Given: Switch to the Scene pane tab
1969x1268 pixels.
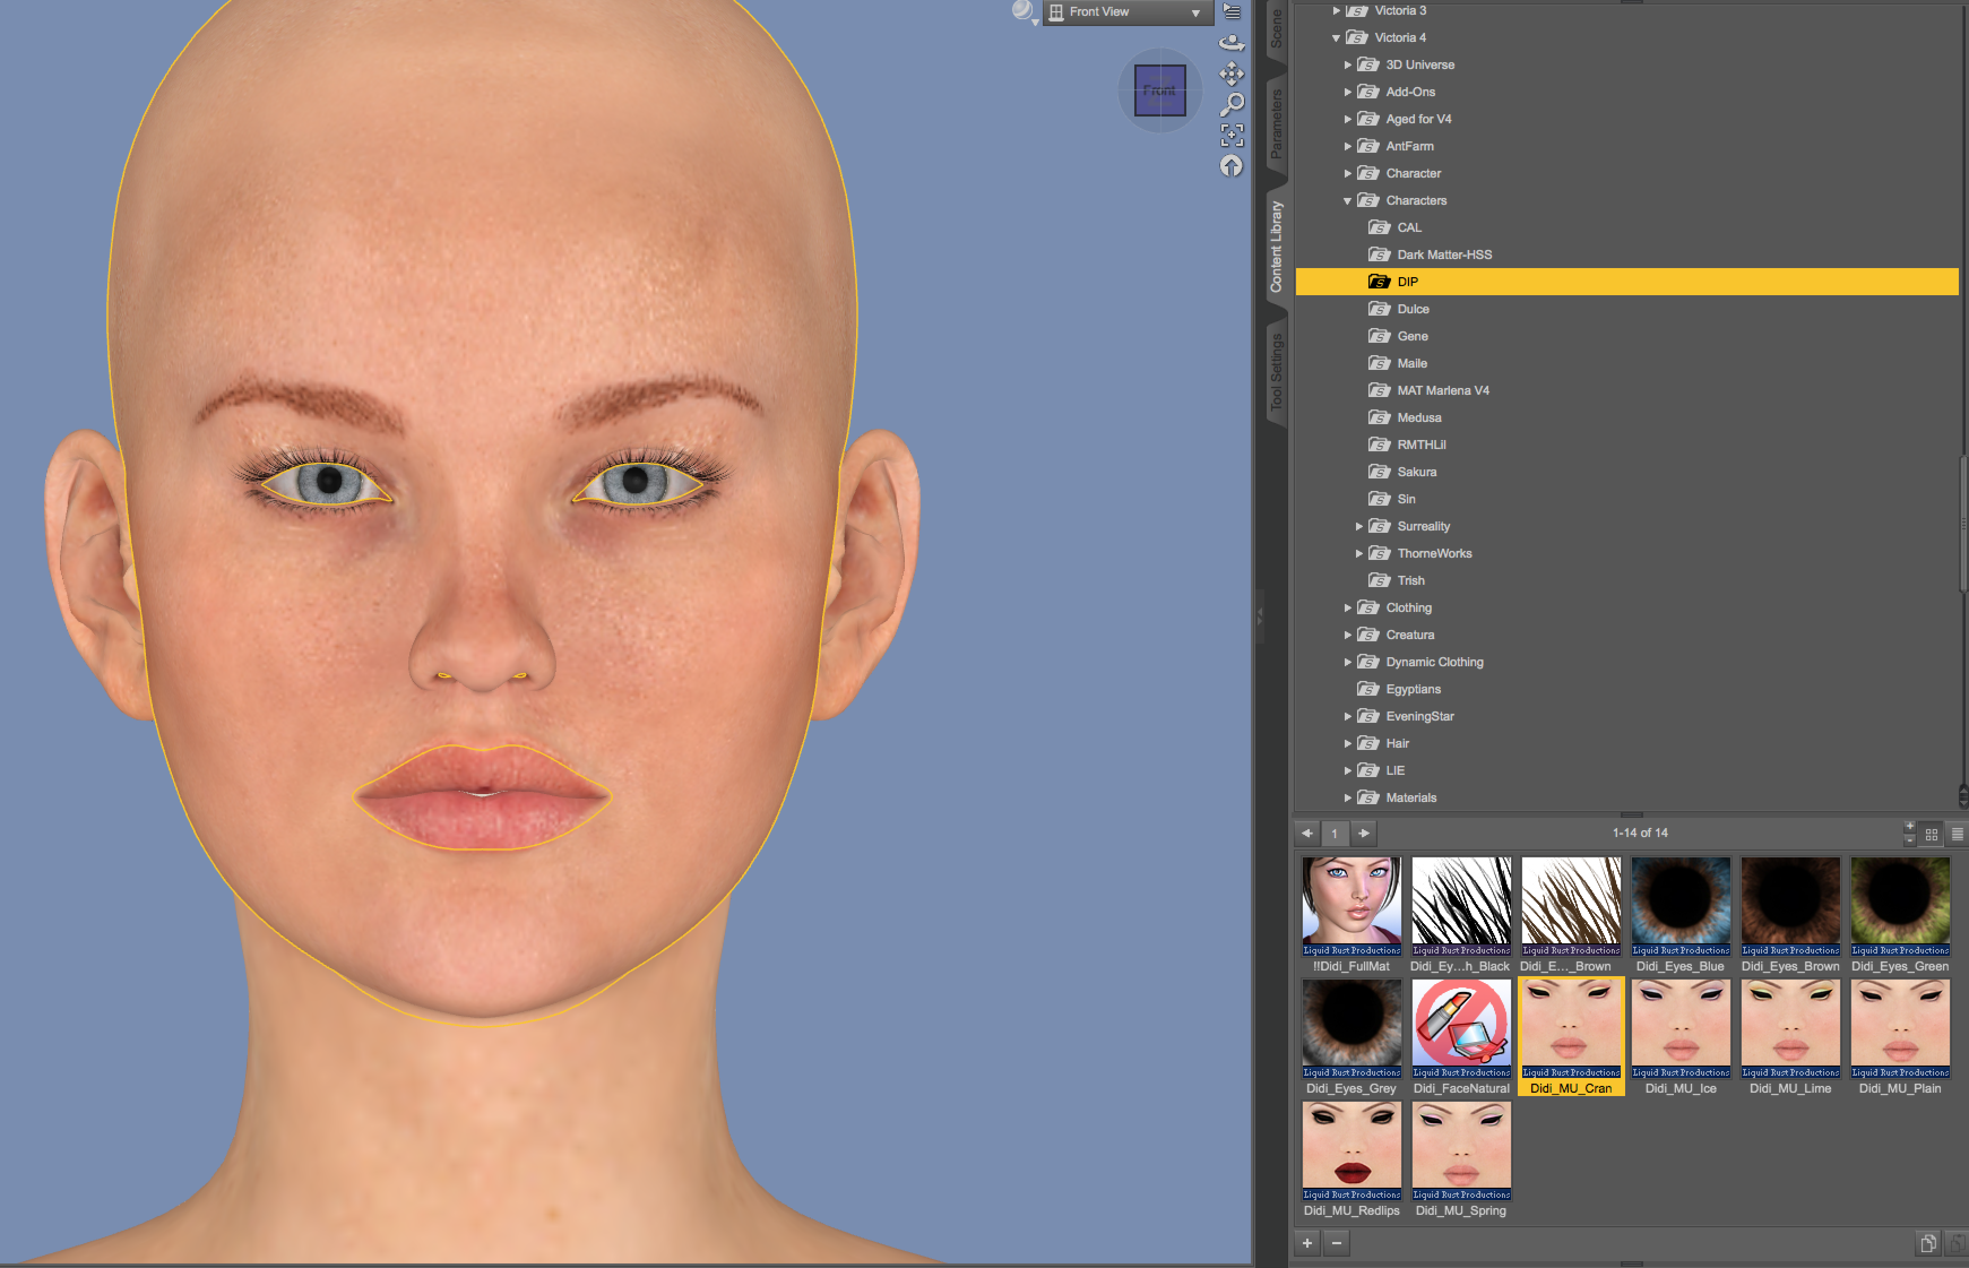Looking at the screenshot, I should [x=1276, y=27].
